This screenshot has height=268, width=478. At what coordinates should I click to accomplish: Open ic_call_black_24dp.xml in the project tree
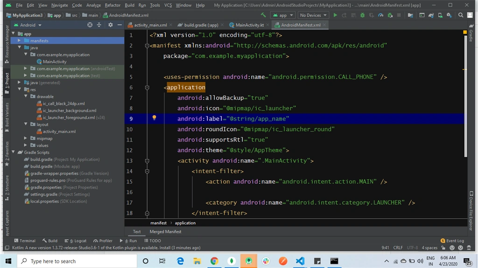pyautogui.click(x=63, y=103)
